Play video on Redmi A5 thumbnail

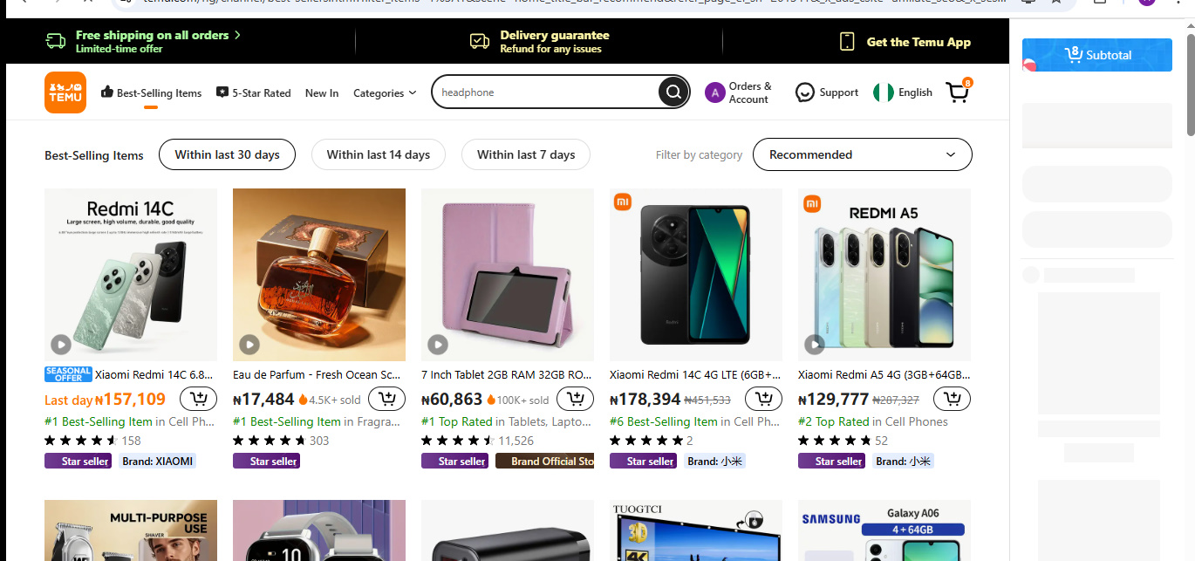click(x=814, y=345)
